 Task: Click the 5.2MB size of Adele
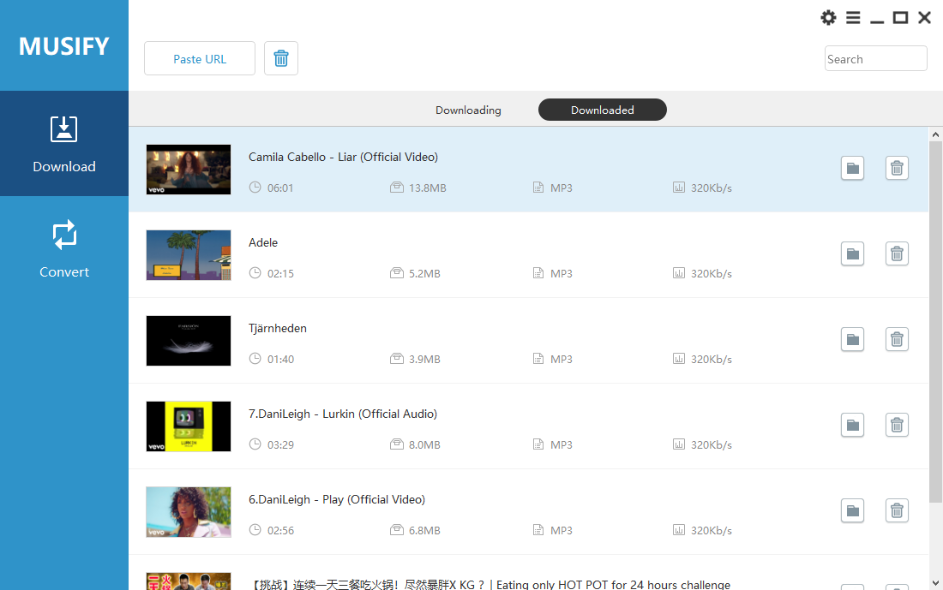click(x=424, y=273)
